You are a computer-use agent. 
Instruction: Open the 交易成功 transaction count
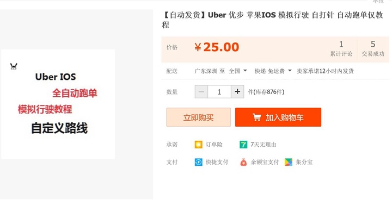pos(373,49)
